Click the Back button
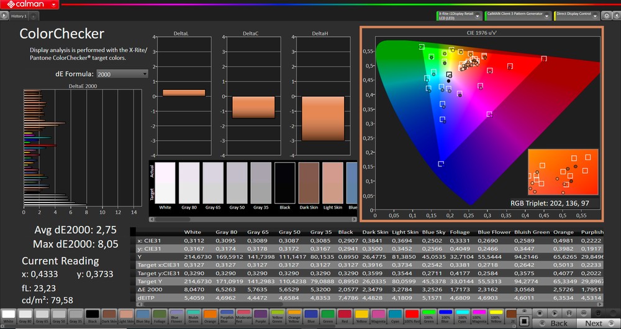 tap(559, 323)
